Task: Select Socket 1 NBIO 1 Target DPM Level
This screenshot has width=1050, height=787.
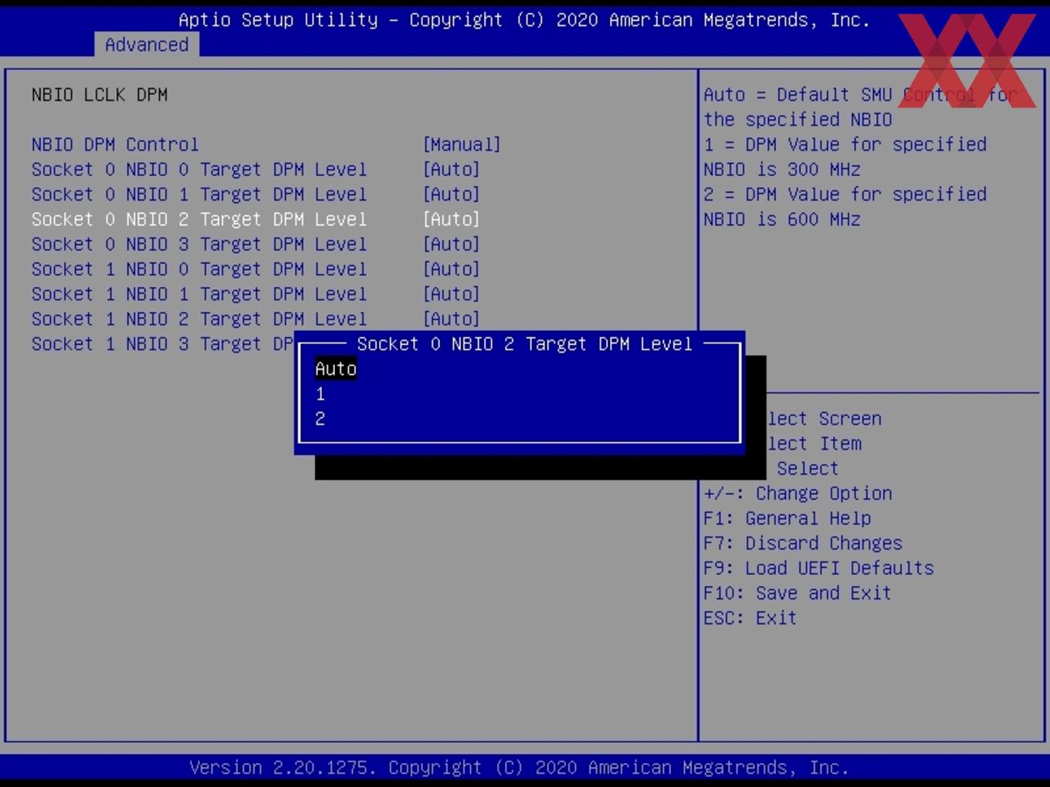Action: 199,294
